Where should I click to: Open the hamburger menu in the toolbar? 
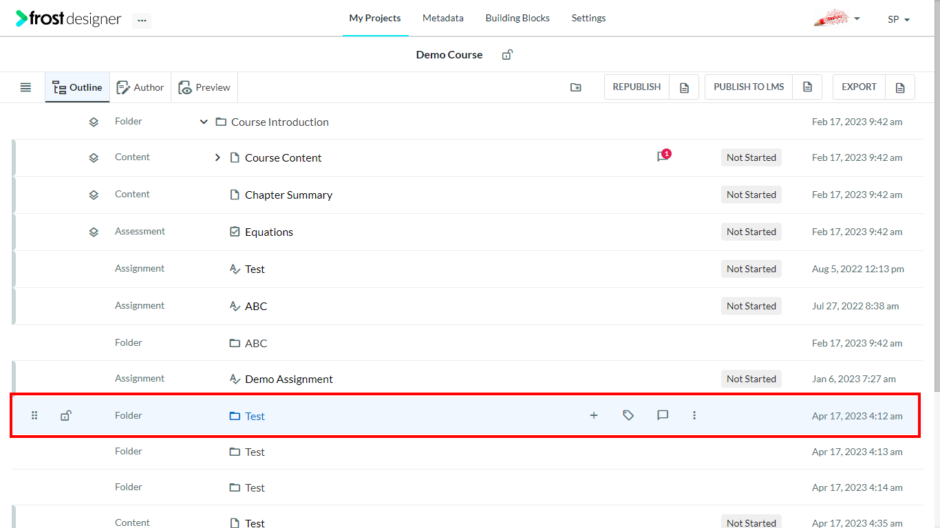click(25, 87)
